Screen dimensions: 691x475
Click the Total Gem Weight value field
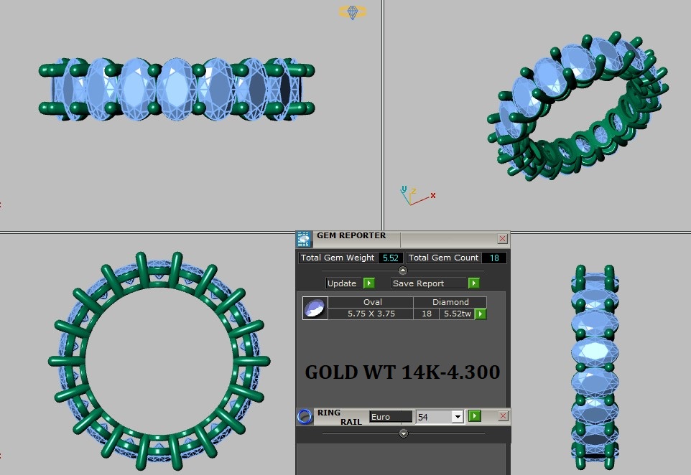(391, 258)
